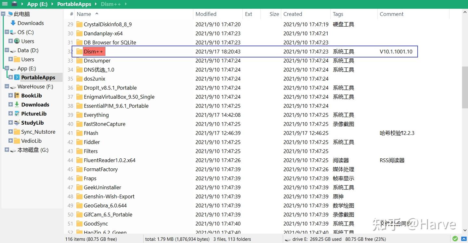Click the green checkmark icon in the status bar
This screenshot has width=468, height=243.
click(x=455, y=239)
